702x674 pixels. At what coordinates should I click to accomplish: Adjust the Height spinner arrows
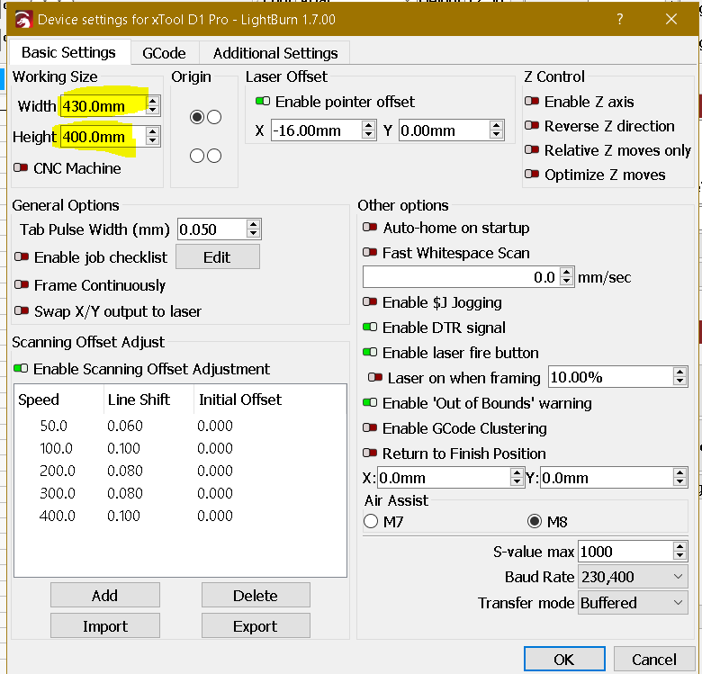point(153,137)
